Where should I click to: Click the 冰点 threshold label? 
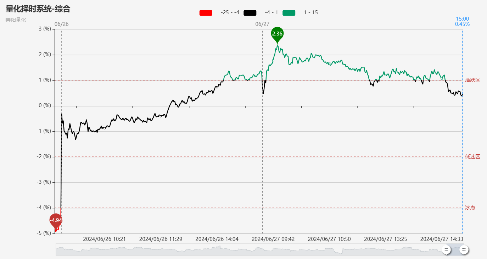[x=470, y=208]
